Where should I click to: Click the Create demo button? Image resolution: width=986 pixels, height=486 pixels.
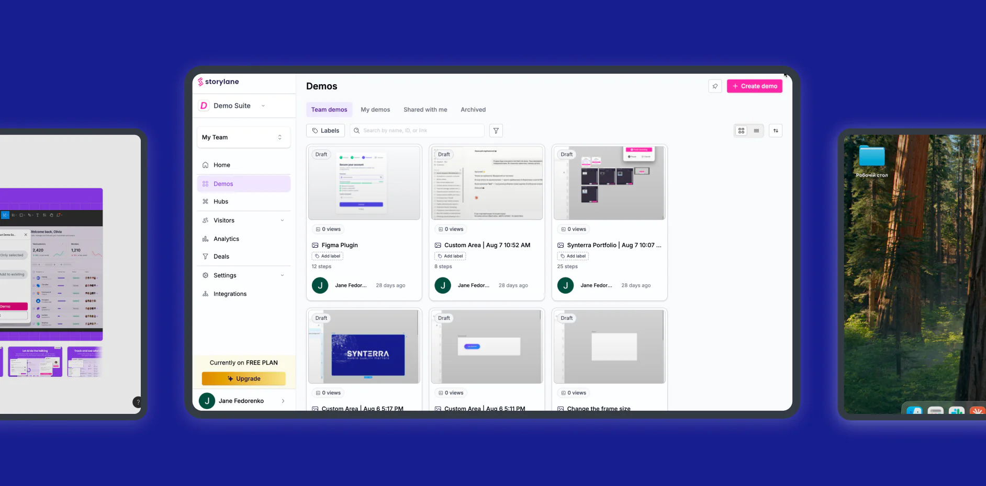[755, 86]
